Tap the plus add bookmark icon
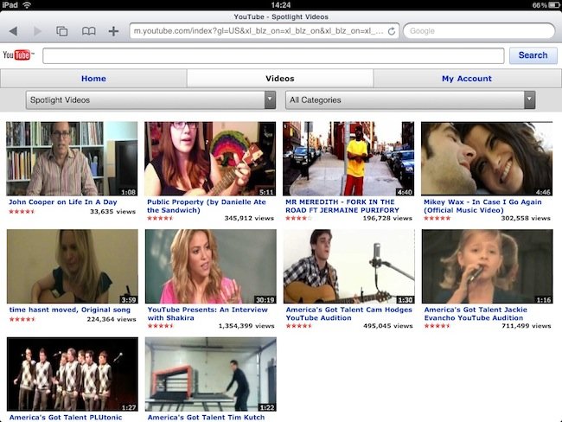 (x=113, y=31)
